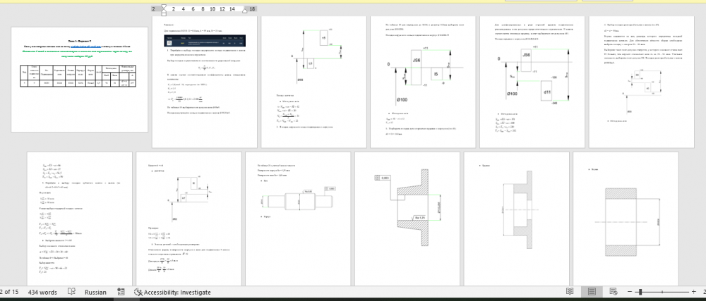Open word count showing 434 words

tap(42, 292)
